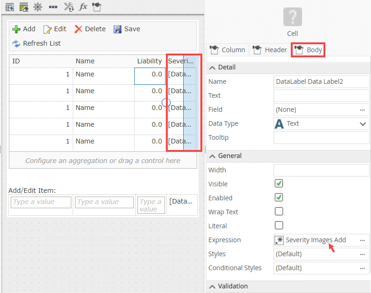
Task: Click the Width input field
Action: point(321,170)
